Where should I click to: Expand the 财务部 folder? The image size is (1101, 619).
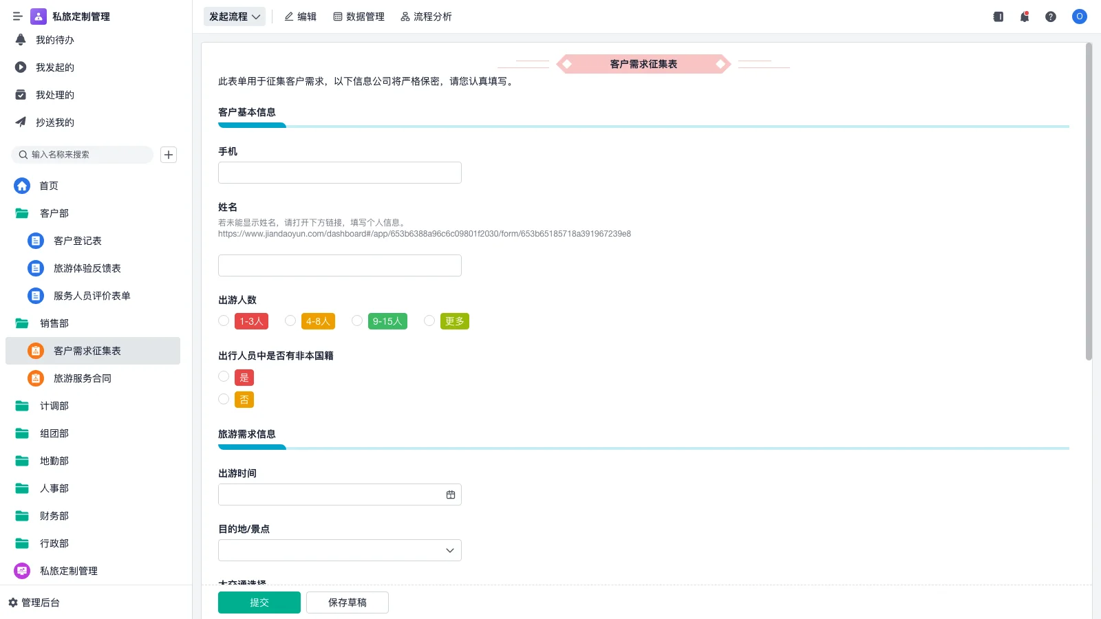(54, 516)
